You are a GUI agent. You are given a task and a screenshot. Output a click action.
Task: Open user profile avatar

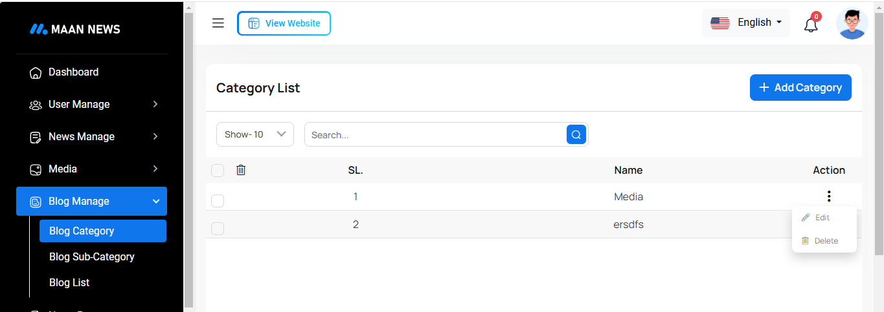[852, 24]
